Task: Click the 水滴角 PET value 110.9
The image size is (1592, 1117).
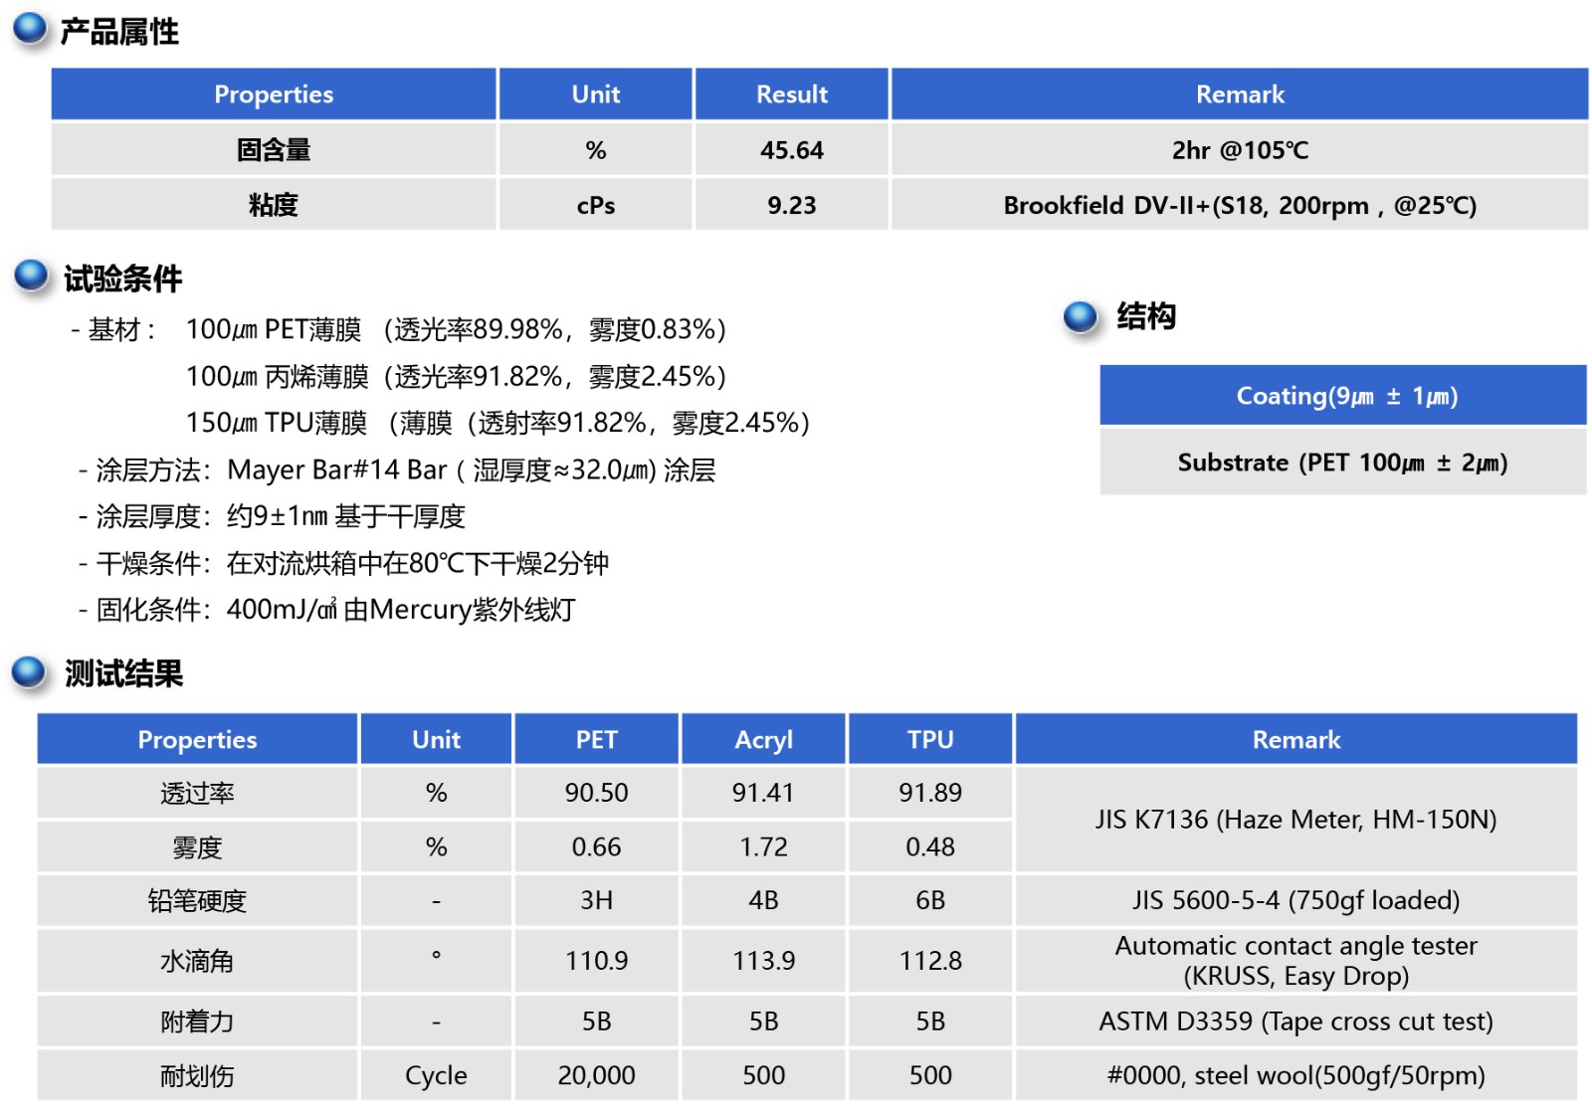Action: point(596,961)
